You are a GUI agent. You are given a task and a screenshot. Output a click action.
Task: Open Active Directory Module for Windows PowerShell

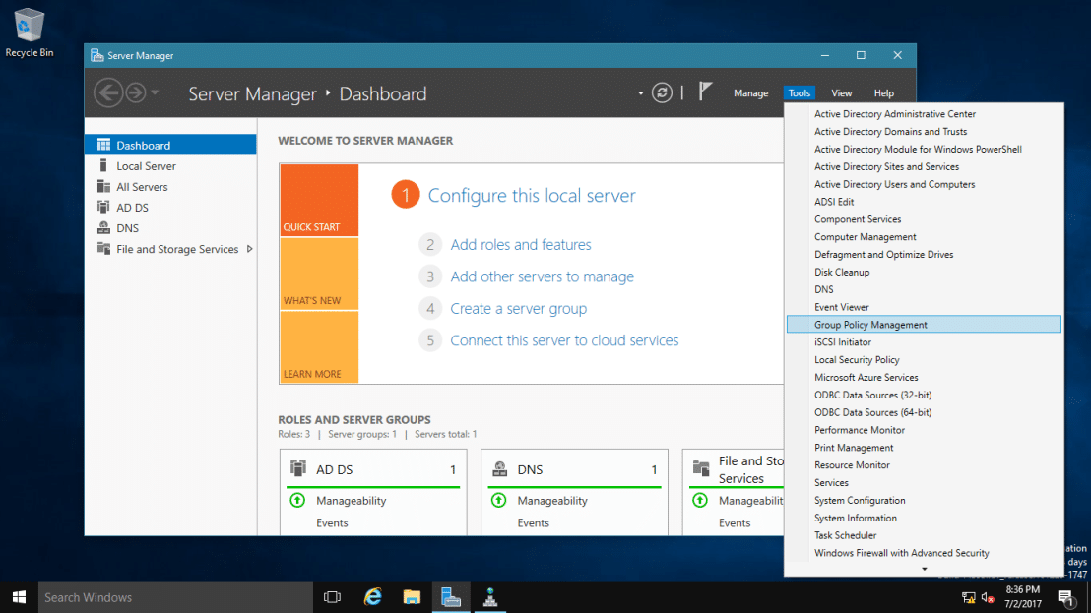tap(924, 149)
